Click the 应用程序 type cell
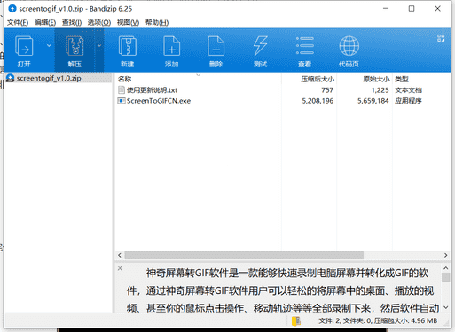Viewport: 455px width, 332px height. tap(408, 101)
